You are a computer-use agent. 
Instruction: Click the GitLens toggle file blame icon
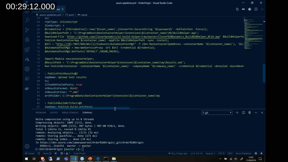tap(243, 9)
